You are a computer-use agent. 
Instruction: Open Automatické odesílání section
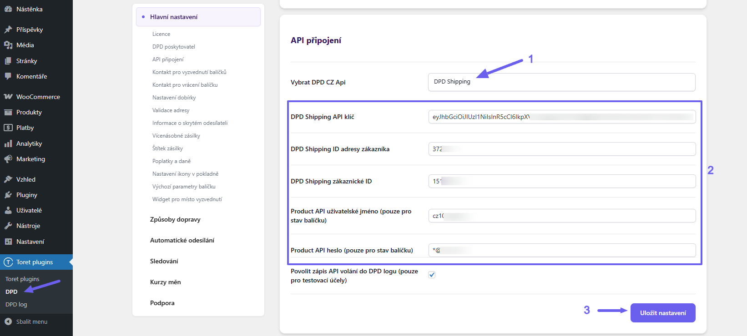(182, 240)
